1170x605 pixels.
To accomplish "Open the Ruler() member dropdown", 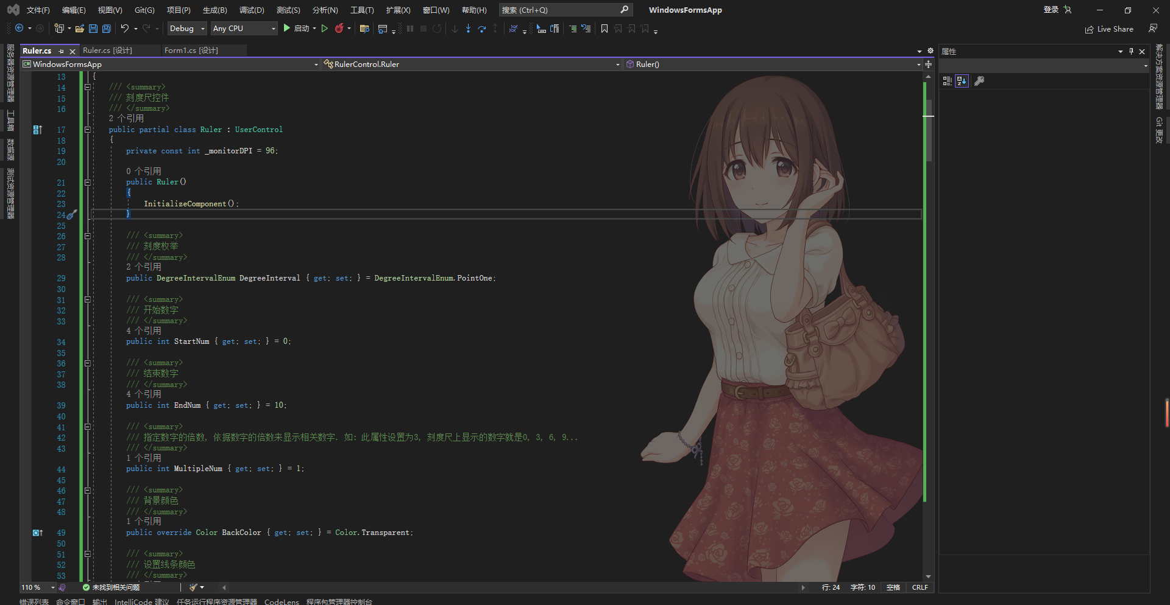I will pos(773,64).
